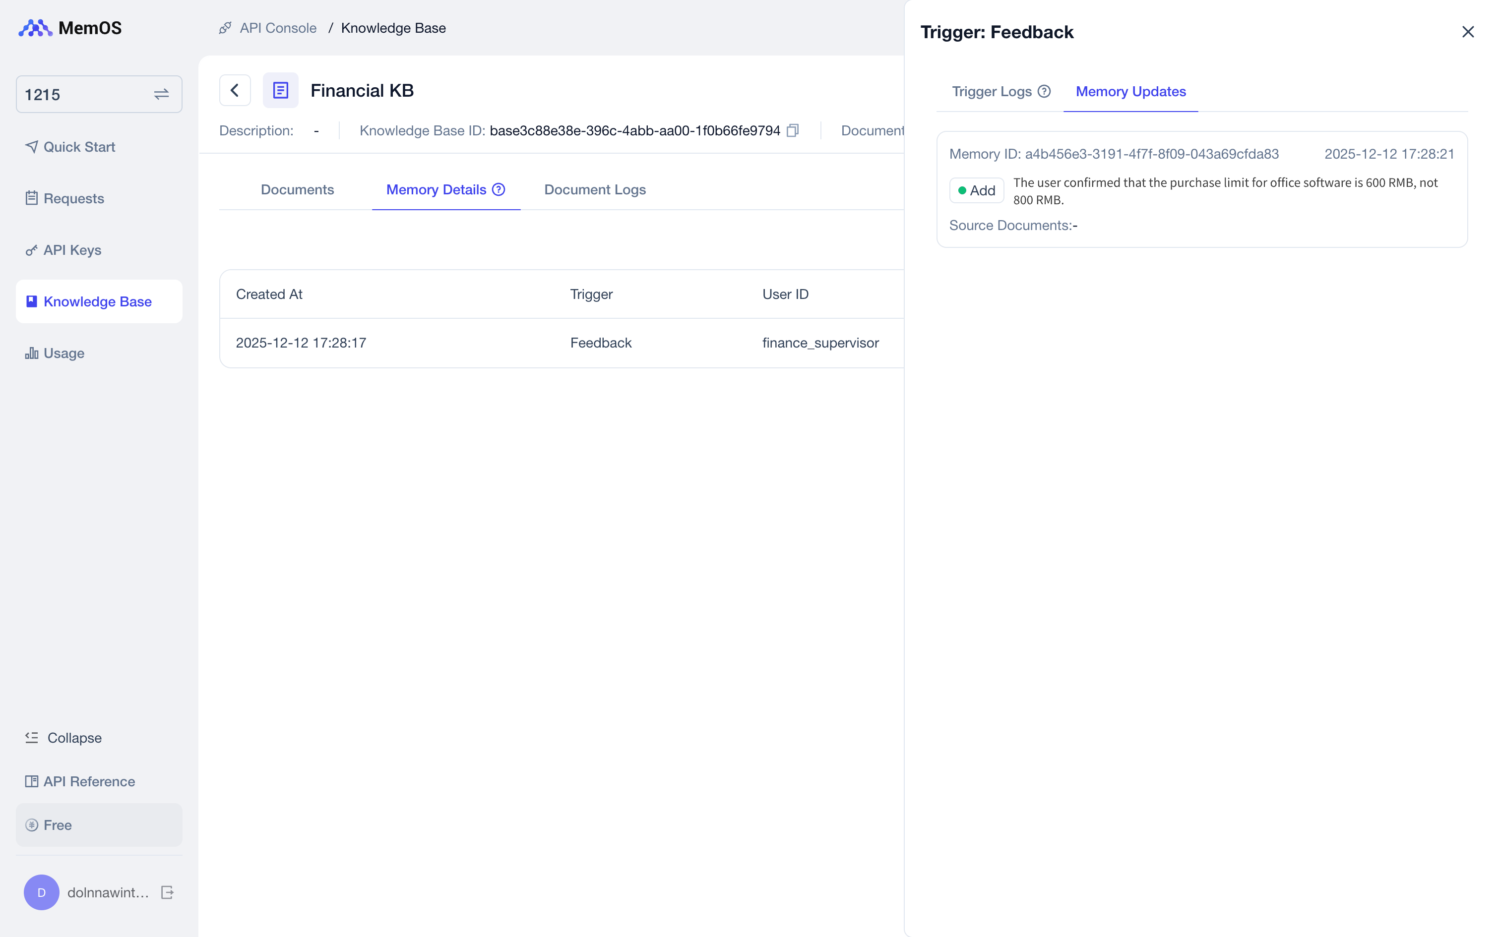1500x937 pixels.
Task: Close the Trigger: Feedback panel
Action: [x=1468, y=32]
